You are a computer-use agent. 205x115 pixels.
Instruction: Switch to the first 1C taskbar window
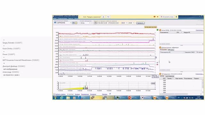click(158, 98)
